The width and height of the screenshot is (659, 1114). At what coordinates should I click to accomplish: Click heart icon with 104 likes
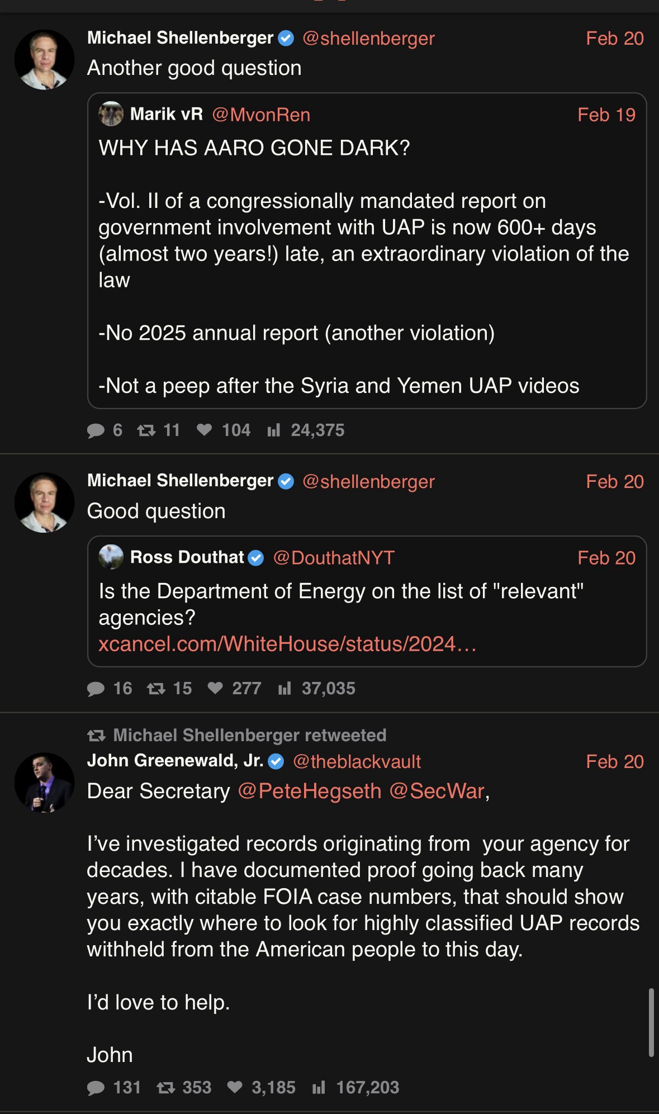pyautogui.click(x=205, y=430)
